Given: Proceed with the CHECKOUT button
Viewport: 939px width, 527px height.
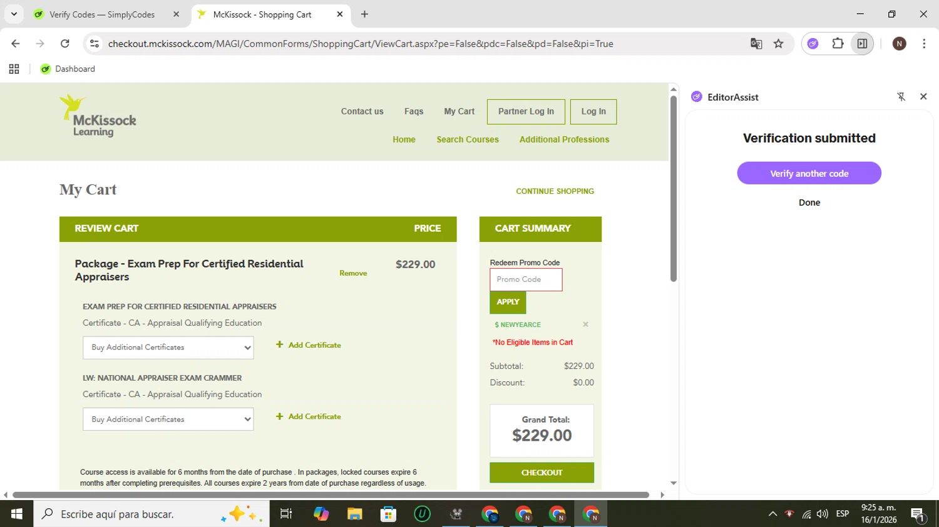Looking at the screenshot, I should click(x=541, y=473).
